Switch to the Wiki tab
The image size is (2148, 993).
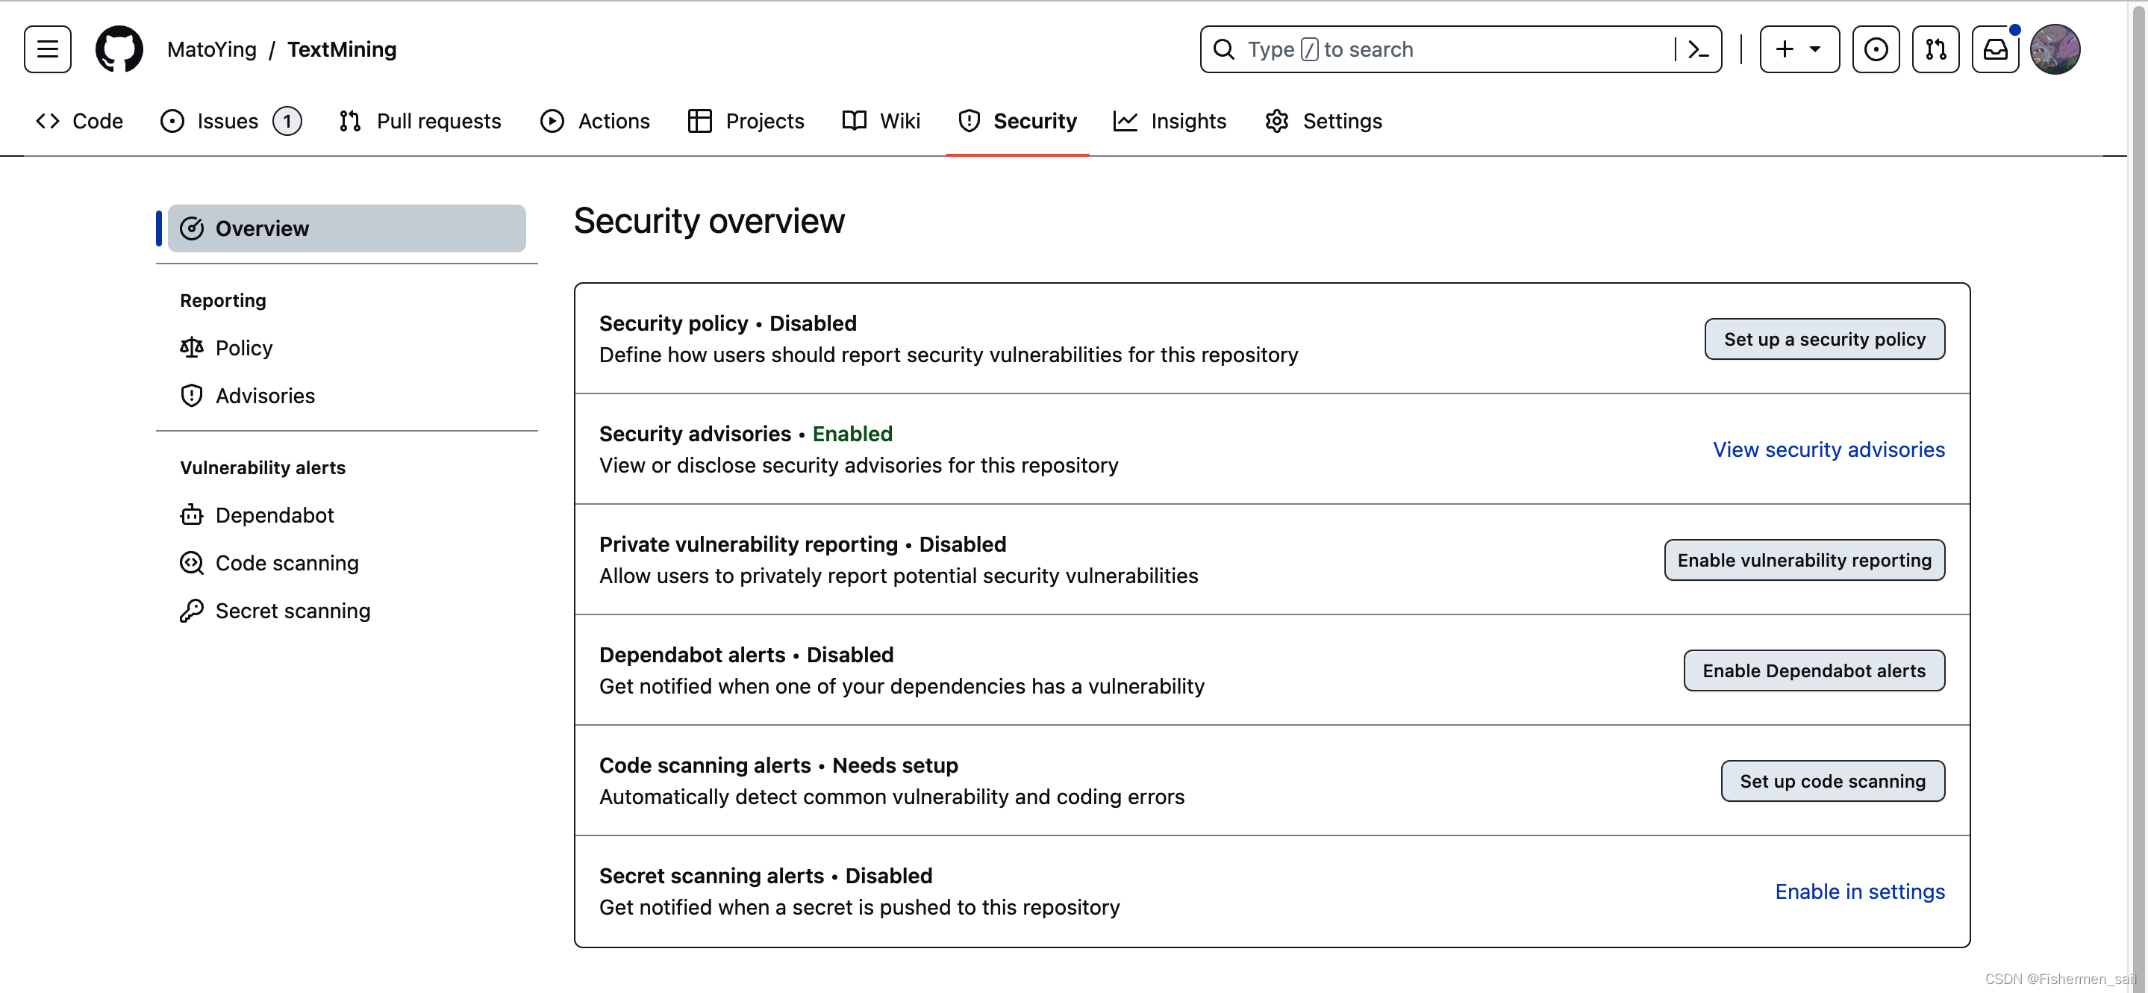click(881, 121)
